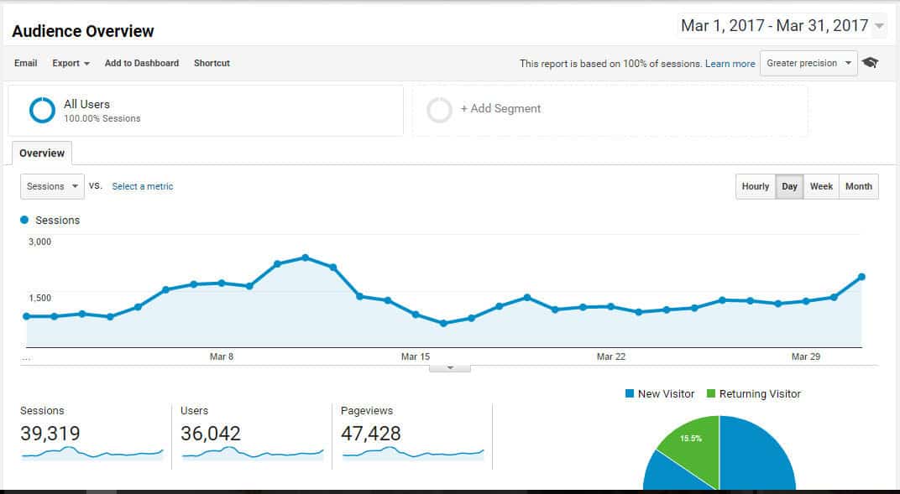Viewport: 900px width, 494px height.
Task: Click the Mar 22 axis label
Action: [610, 356]
